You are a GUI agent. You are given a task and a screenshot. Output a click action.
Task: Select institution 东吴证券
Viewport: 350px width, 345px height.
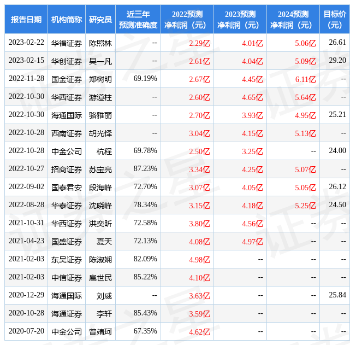67,260
